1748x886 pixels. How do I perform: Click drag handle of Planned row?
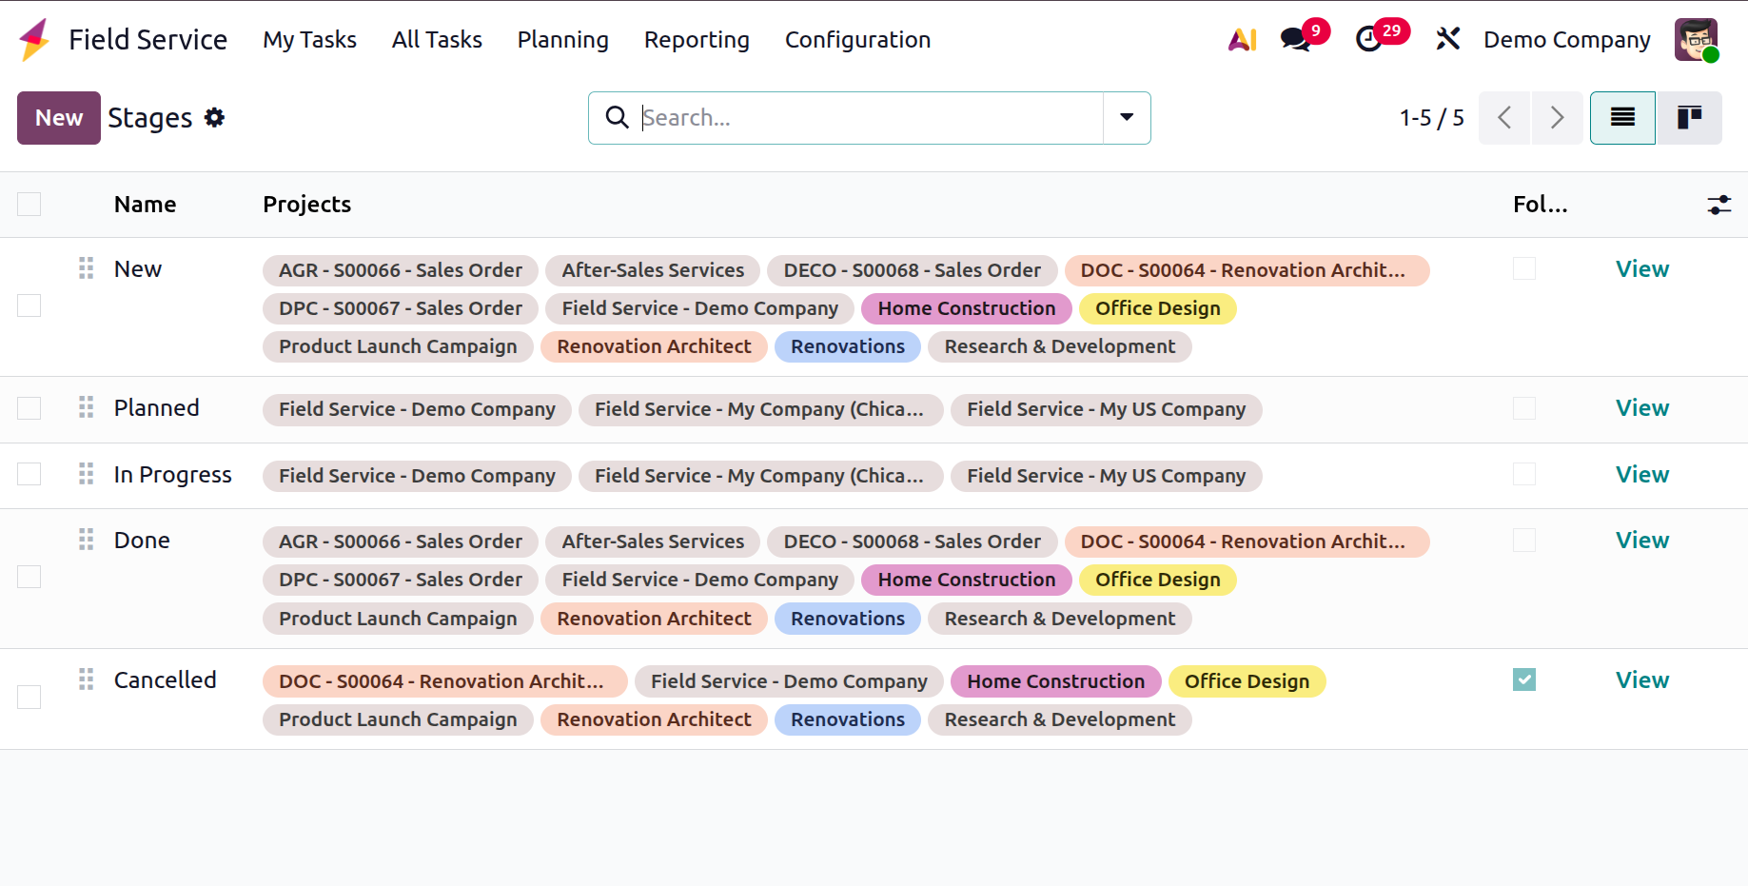point(87,407)
